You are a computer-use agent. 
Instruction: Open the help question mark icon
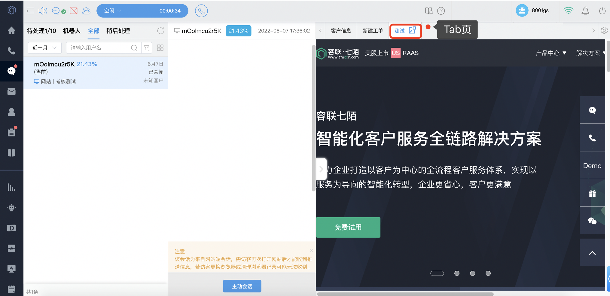pos(441,11)
